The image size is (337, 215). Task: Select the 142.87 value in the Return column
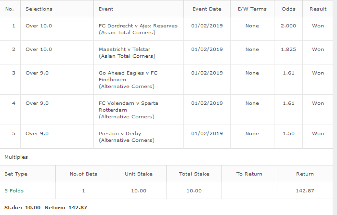305,191
